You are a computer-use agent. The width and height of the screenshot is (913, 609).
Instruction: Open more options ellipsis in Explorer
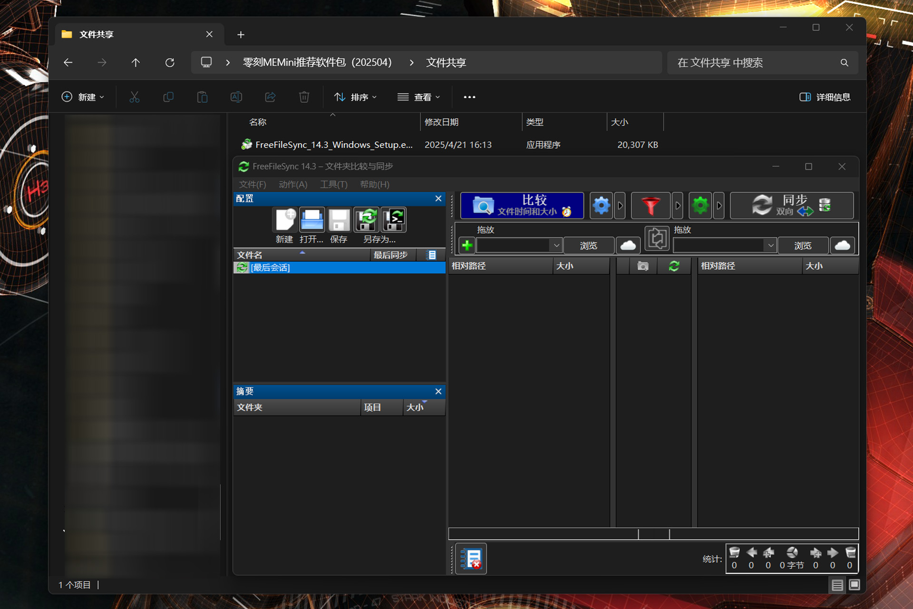(469, 97)
